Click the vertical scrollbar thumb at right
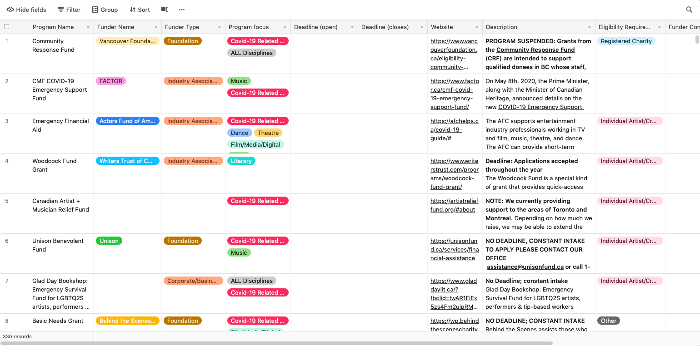Image resolution: width=700 pixels, height=346 pixels. [697, 40]
